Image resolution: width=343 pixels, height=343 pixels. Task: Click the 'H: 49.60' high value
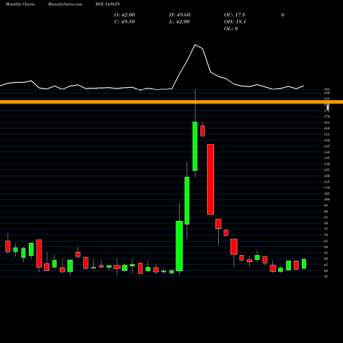pyautogui.click(x=180, y=15)
